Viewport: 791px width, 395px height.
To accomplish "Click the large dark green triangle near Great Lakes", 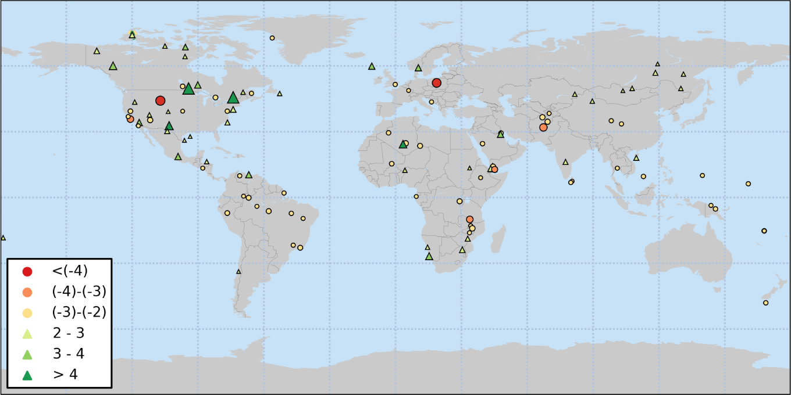I will pos(188,89).
